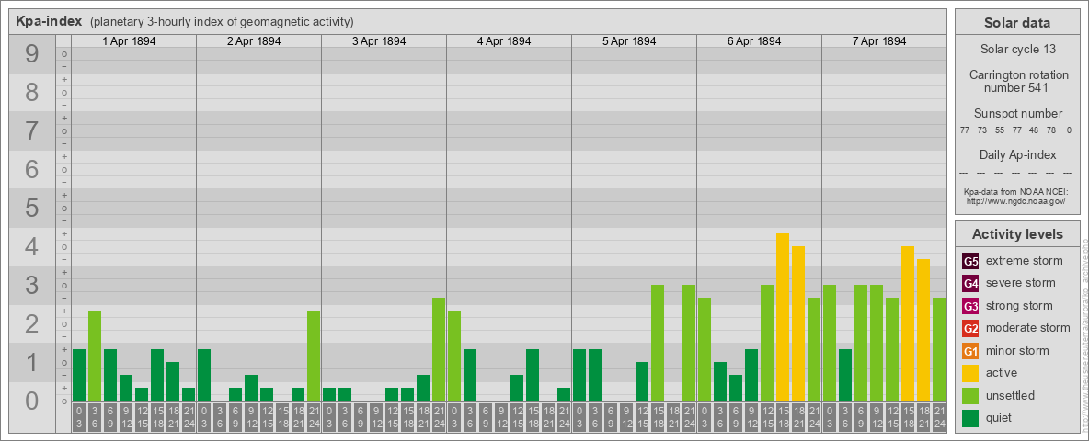The height and width of the screenshot is (441, 1089).
Task: Click the unsettled legend label
Action: point(1011,395)
